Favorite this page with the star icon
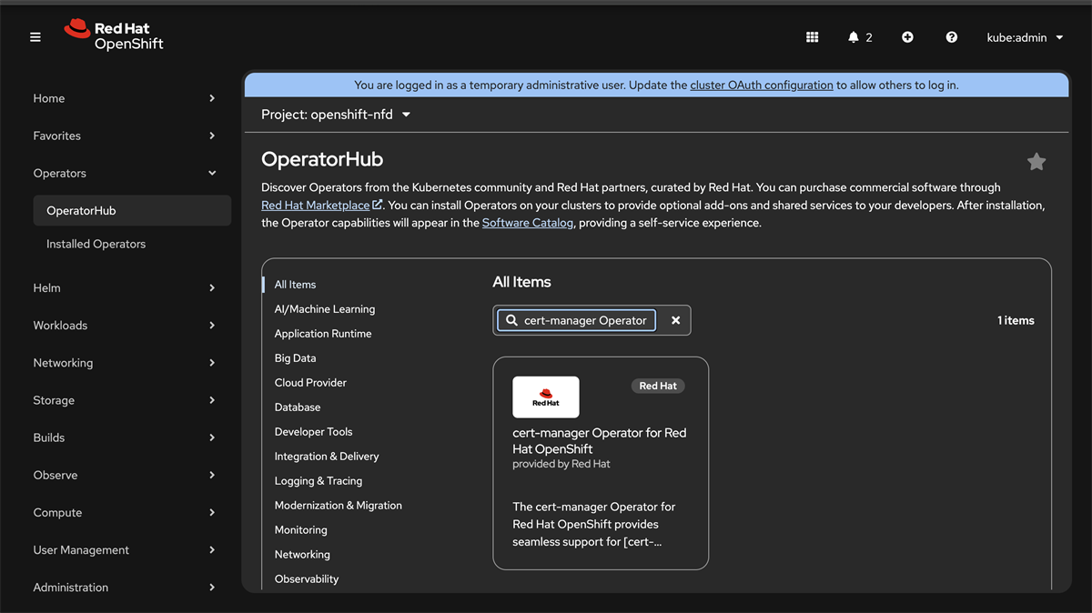Screen dimensions: 1092x613 (1036, 162)
